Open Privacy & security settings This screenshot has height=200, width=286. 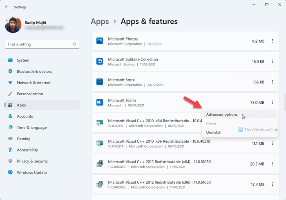(x=32, y=161)
